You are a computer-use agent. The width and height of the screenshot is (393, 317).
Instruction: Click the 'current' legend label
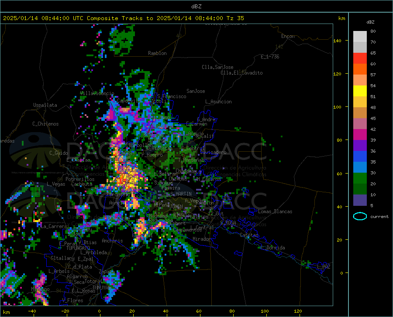(x=379, y=216)
